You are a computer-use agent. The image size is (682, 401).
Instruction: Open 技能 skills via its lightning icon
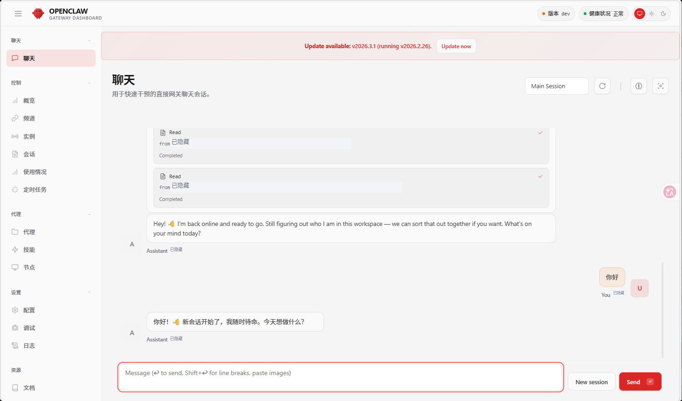pos(15,250)
